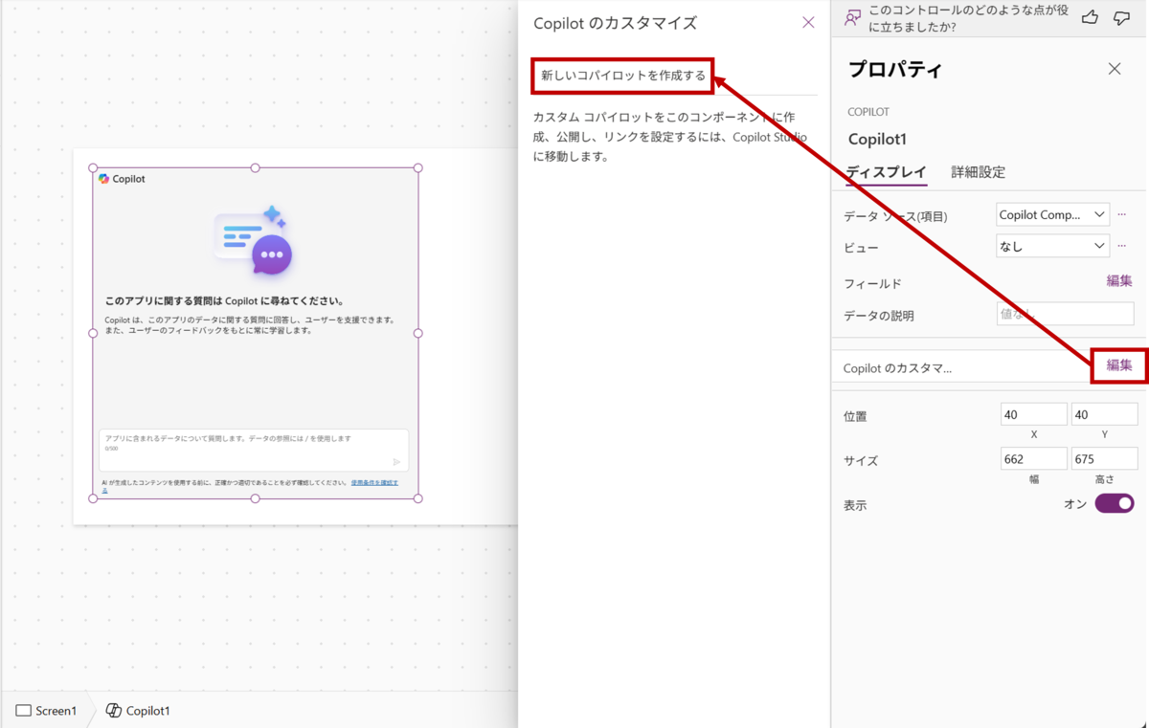This screenshot has height=728, width=1149.
Task: Click the feedback person icon beside the question
Action: coord(852,17)
